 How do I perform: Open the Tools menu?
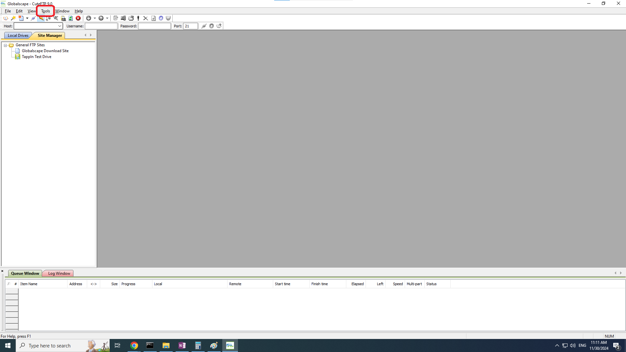coord(45,11)
